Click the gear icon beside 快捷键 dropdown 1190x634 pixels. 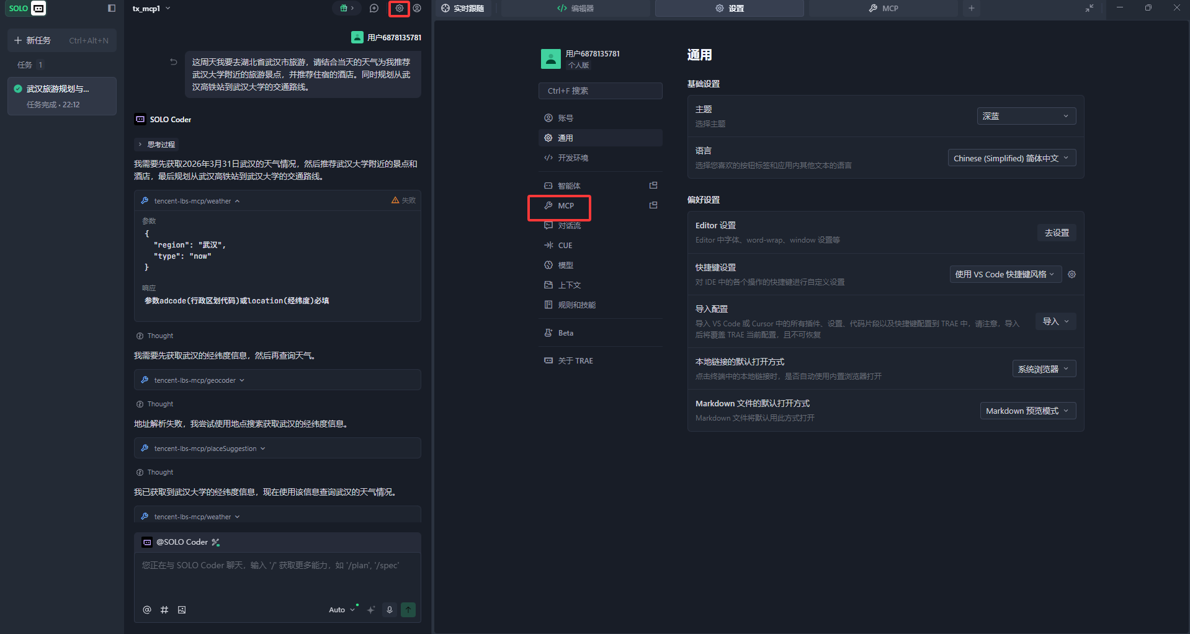[1071, 274]
